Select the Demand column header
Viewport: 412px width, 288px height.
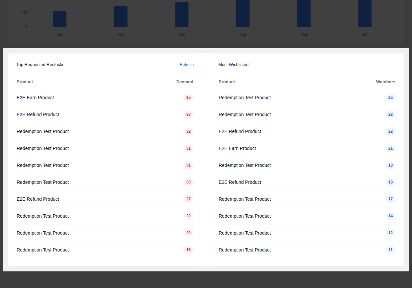coord(185,82)
